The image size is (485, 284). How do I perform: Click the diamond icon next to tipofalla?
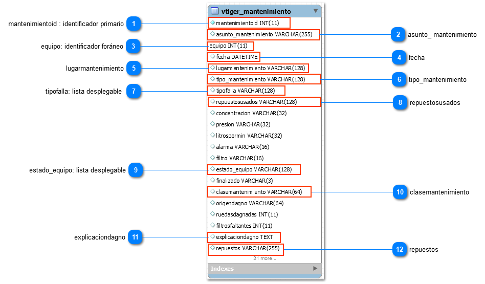tap(212, 90)
